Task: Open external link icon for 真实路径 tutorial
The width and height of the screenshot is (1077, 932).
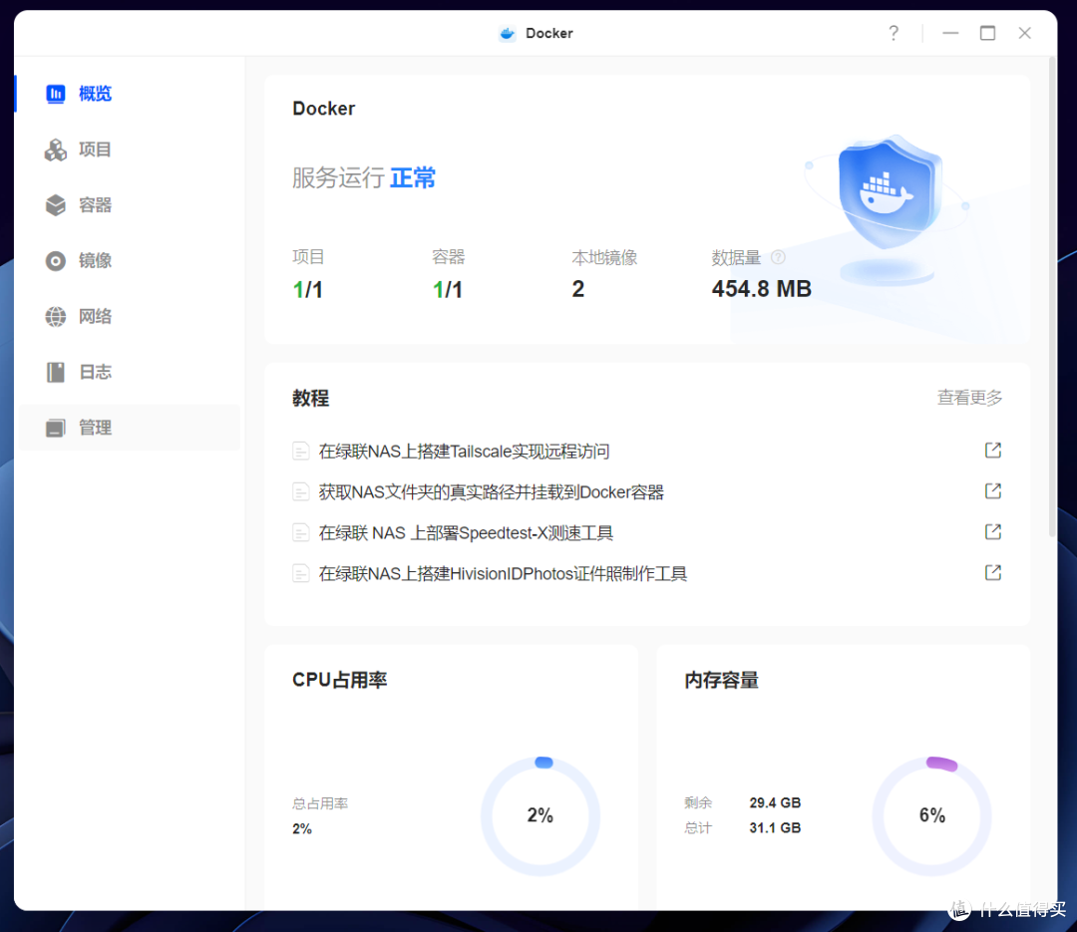Action: [992, 491]
